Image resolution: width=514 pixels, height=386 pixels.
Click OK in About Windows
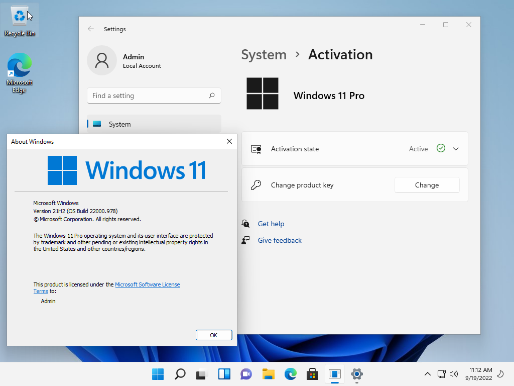[x=214, y=335]
